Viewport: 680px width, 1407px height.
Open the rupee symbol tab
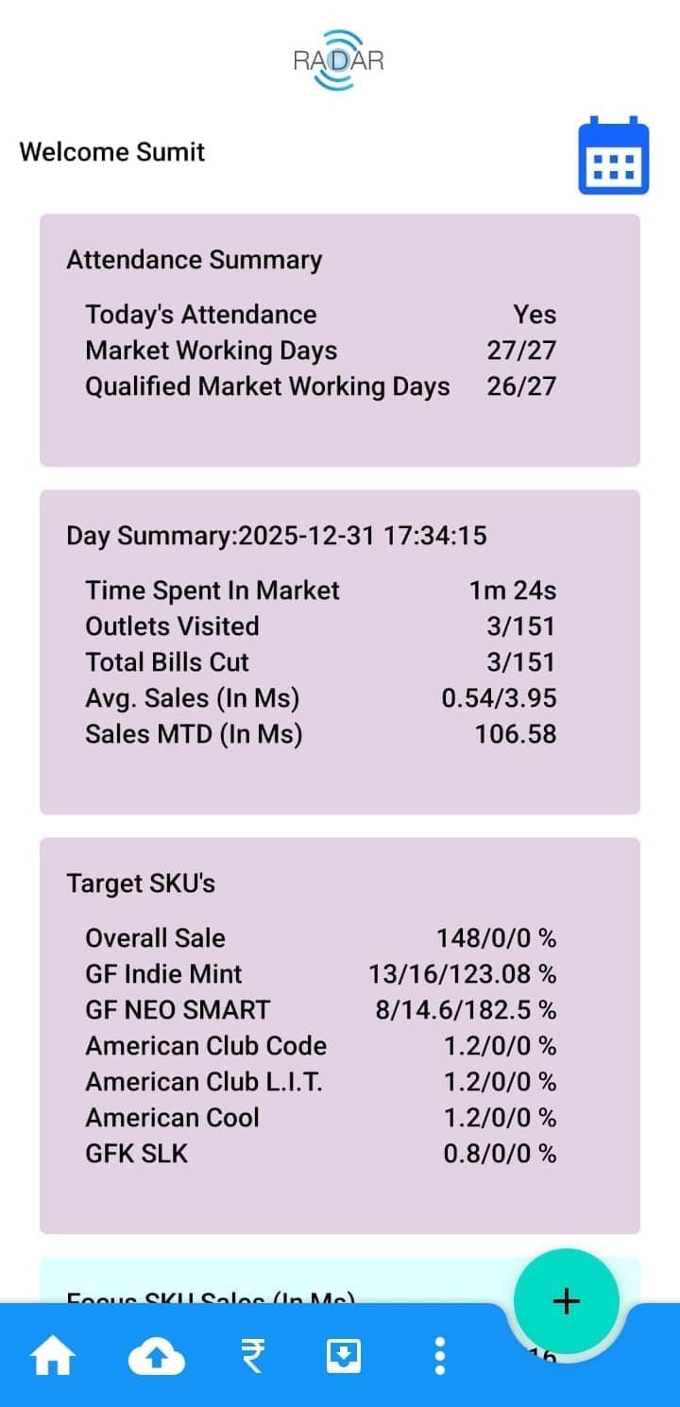pyautogui.click(x=252, y=1358)
